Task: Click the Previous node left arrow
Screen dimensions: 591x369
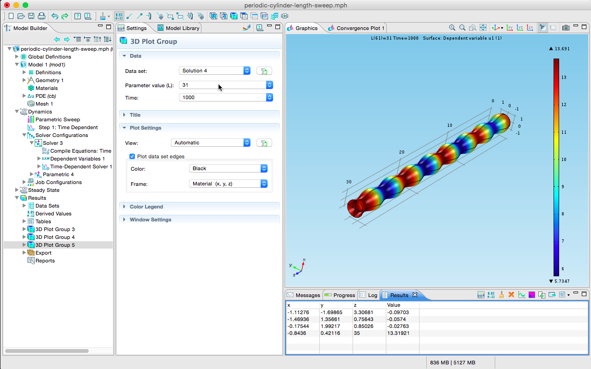Action: point(57,39)
